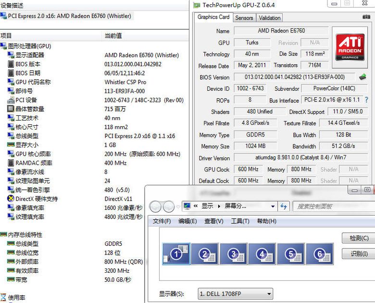Click the 内存总线特性 group icon
The image size is (375, 303).
(3, 234)
